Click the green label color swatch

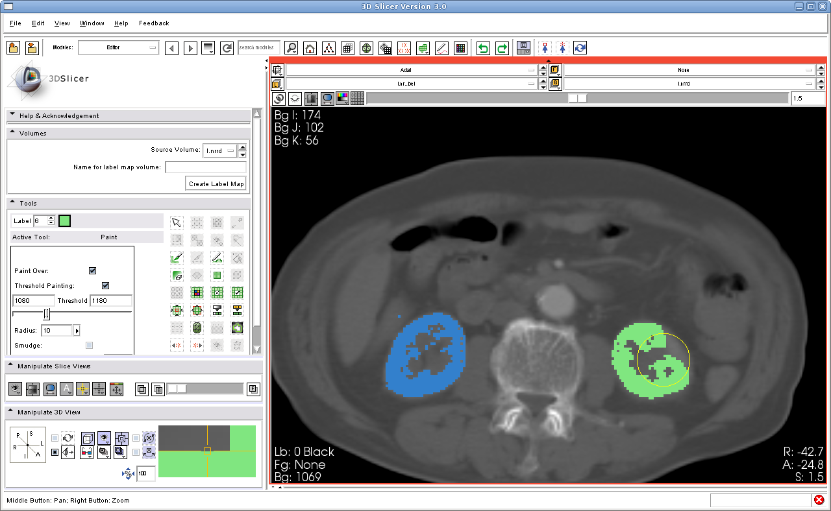(x=64, y=221)
